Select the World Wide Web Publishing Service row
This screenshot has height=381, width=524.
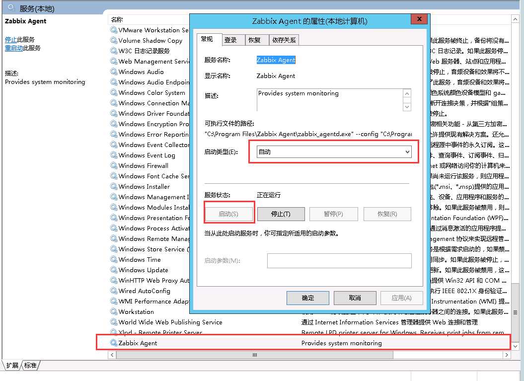pos(310,322)
